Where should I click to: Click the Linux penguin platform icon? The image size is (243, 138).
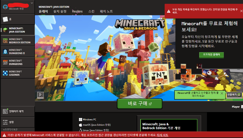[80, 130]
